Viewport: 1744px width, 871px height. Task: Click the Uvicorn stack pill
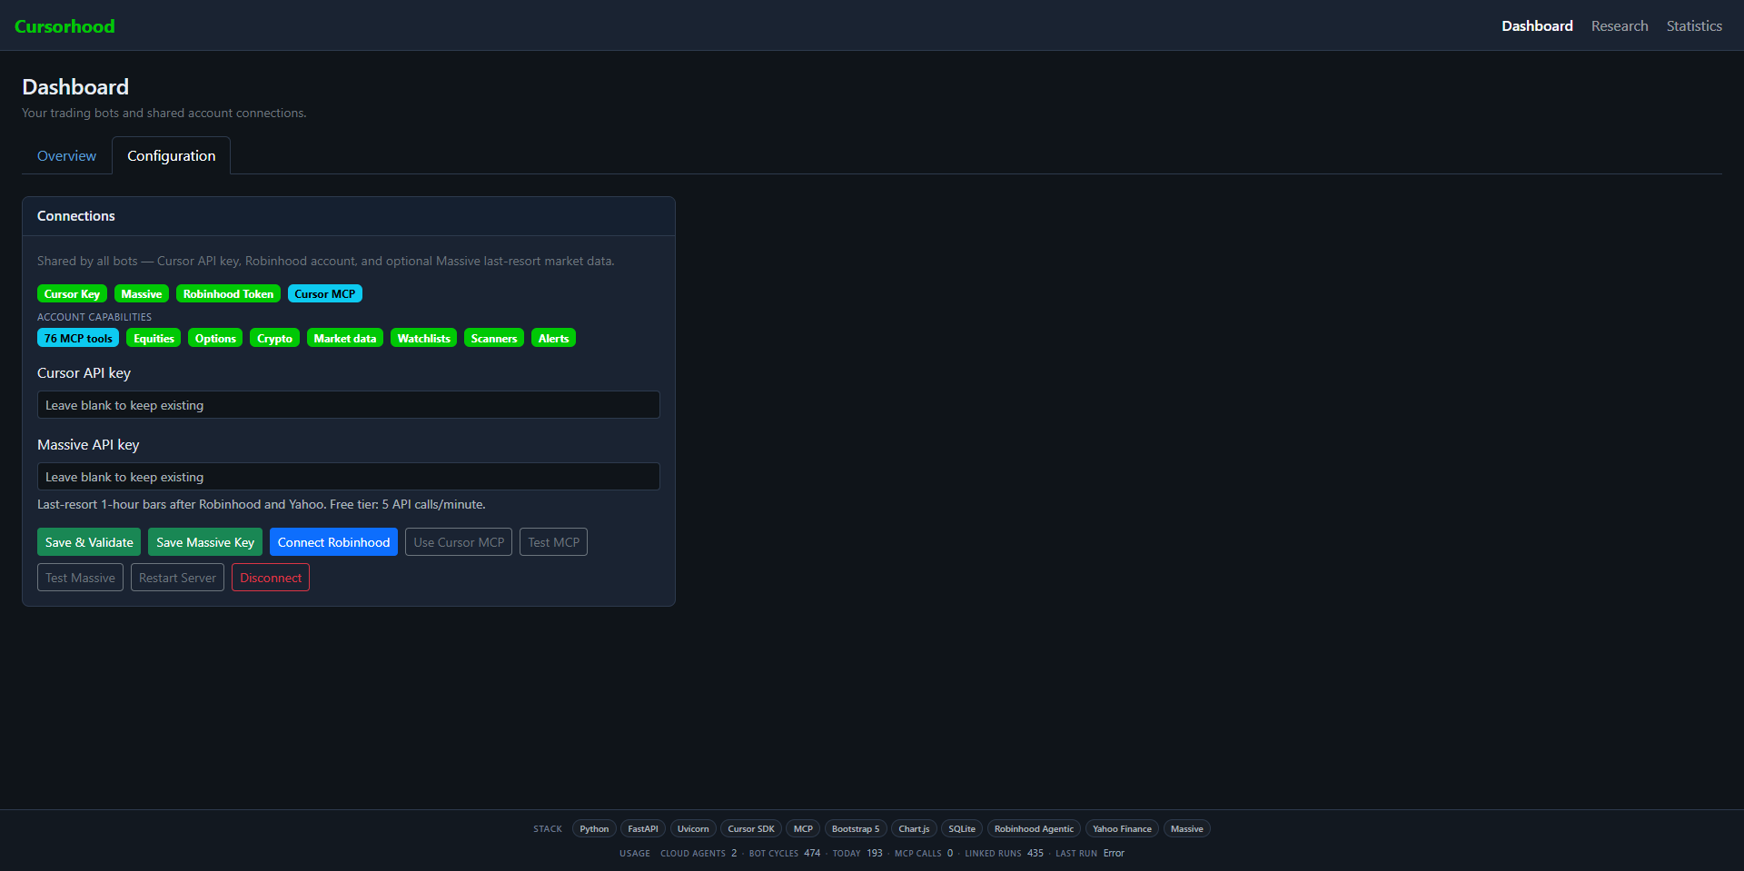[x=693, y=828]
